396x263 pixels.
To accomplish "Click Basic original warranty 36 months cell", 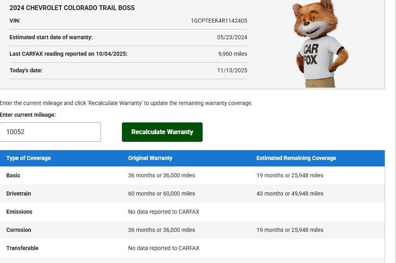I will tap(161, 175).
